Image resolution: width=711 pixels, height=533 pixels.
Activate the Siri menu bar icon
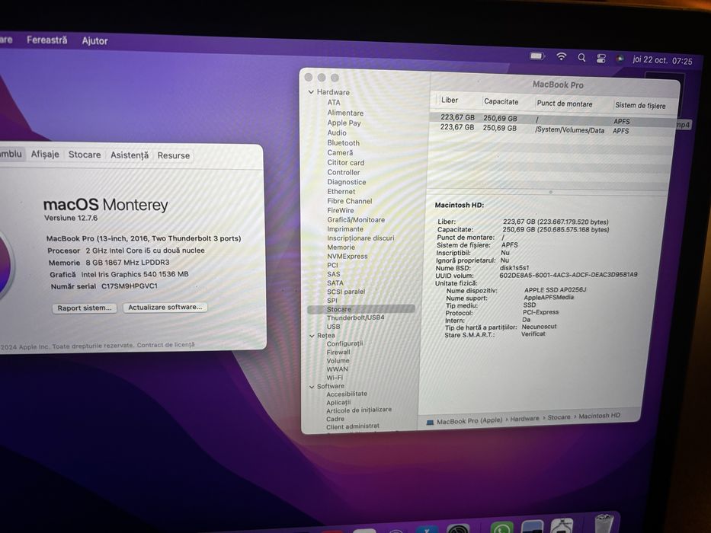[620, 59]
